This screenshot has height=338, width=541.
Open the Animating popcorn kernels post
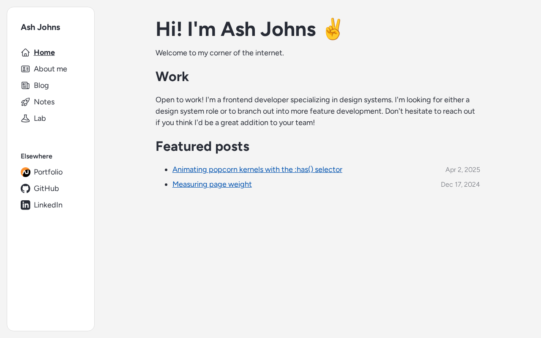(x=257, y=169)
